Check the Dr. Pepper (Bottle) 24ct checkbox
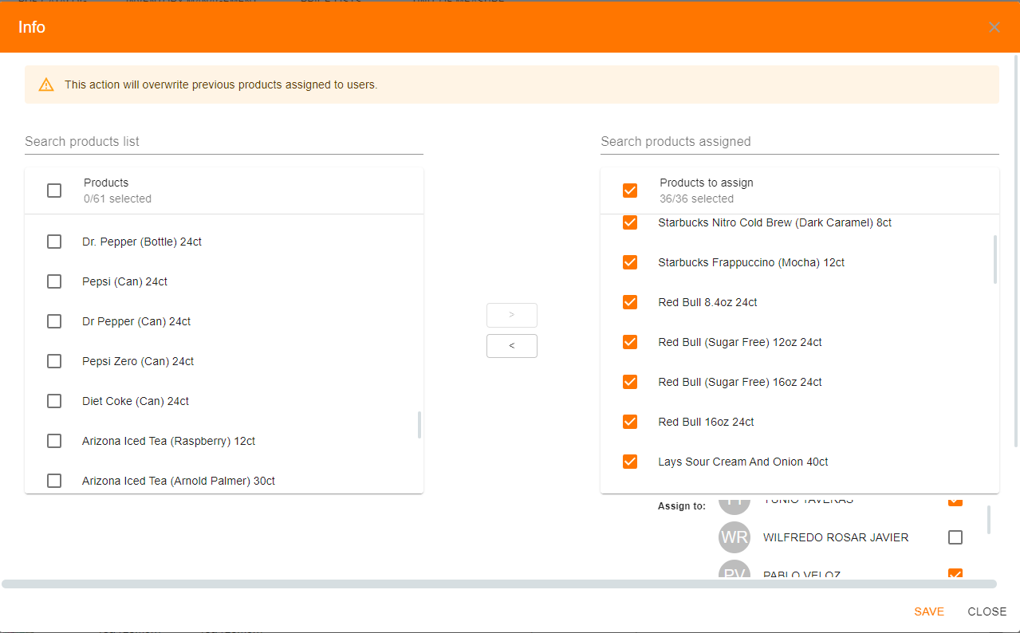 [54, 242]
